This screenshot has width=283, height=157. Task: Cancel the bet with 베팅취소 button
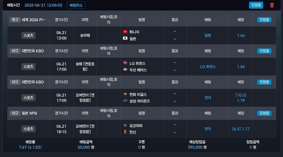(76, 5)
